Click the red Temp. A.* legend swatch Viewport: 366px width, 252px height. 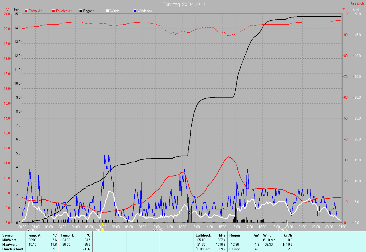pyautogui.click(x=26, y=11)
